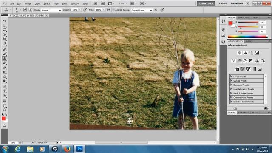Swap foreground and background colors
The image size is (272, 153).
point(6,115)
